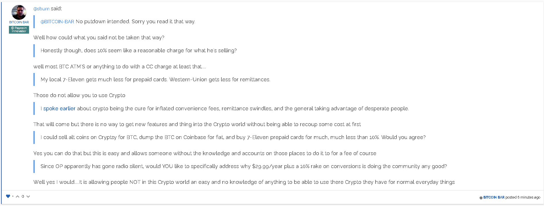The width and height of the screenshot is (544, 206).
Task: Favorite the post with the blue heart icon
Action: click(x=8, y=196)
